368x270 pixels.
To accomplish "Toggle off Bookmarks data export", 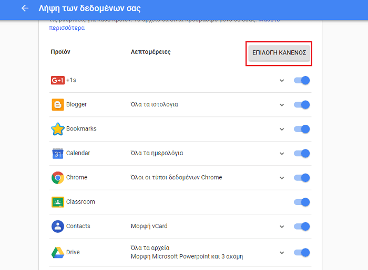I will click(x=302, y=129).
